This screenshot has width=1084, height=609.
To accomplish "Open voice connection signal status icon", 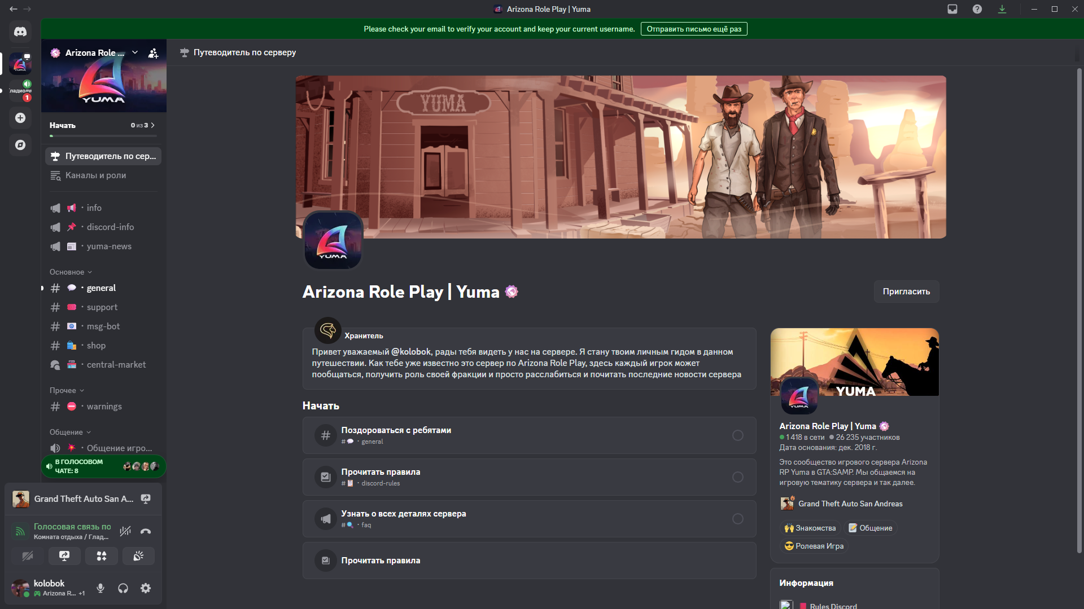I will [20, 531].
